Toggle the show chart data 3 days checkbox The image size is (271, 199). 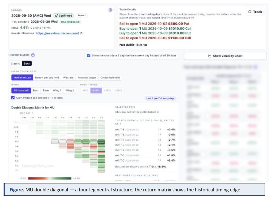89,55
